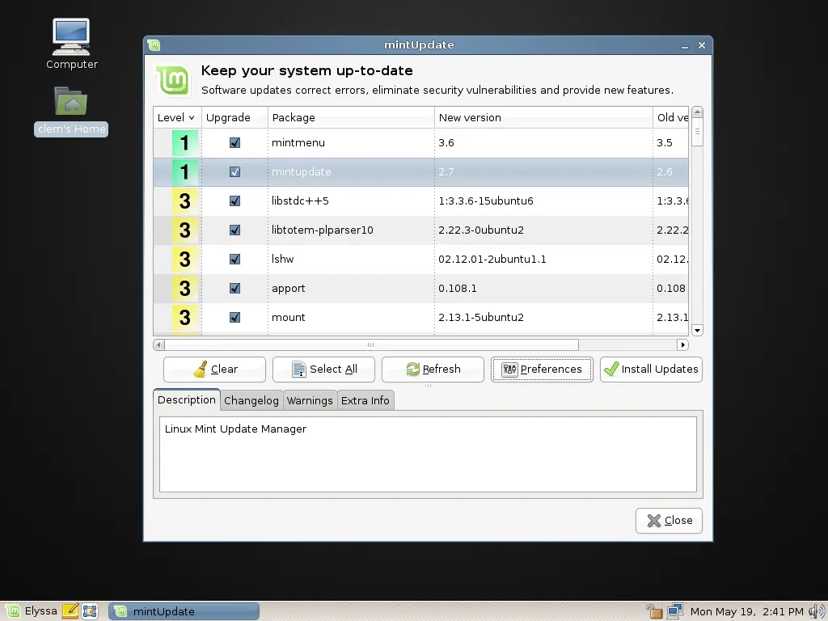Sort by the Upgrade column header
Screen dimensions: 828x621
coord(234,117)
